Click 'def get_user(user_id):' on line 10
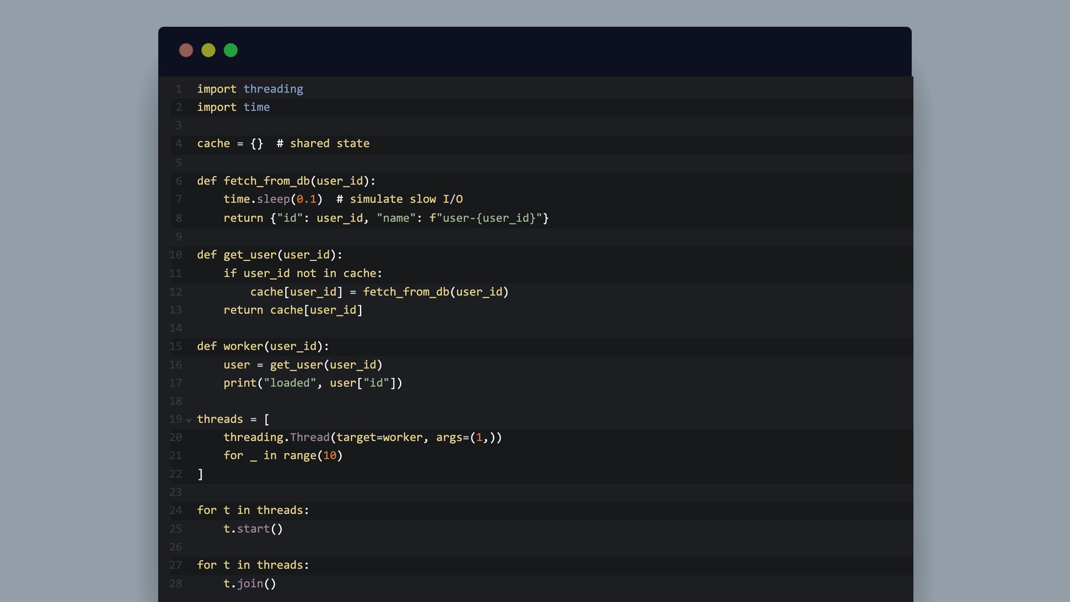 (x=270, y=255)
